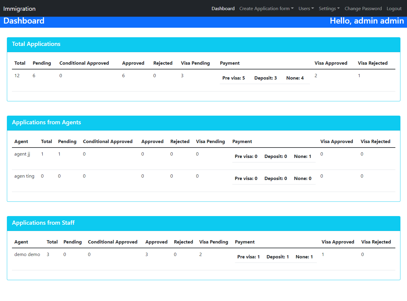Click Conditional Approved header in Agents table
This screenshot has width=407, height=301.
coord(108,142)
